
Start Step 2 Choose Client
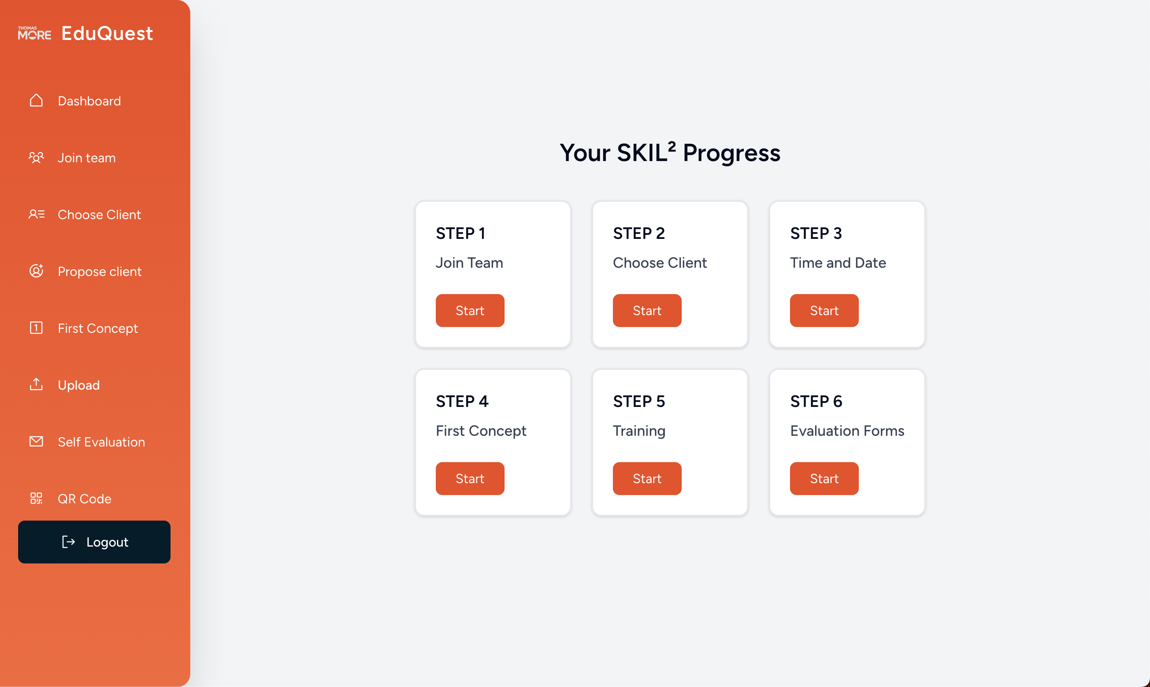[647, 311]
